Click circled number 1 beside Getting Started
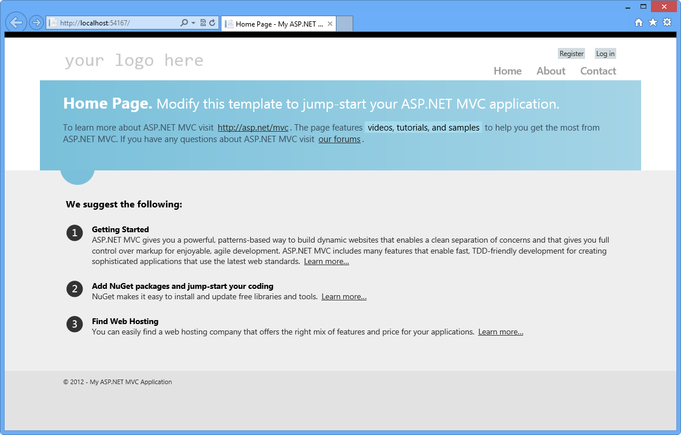681x435 pixels. click(75, 233)
